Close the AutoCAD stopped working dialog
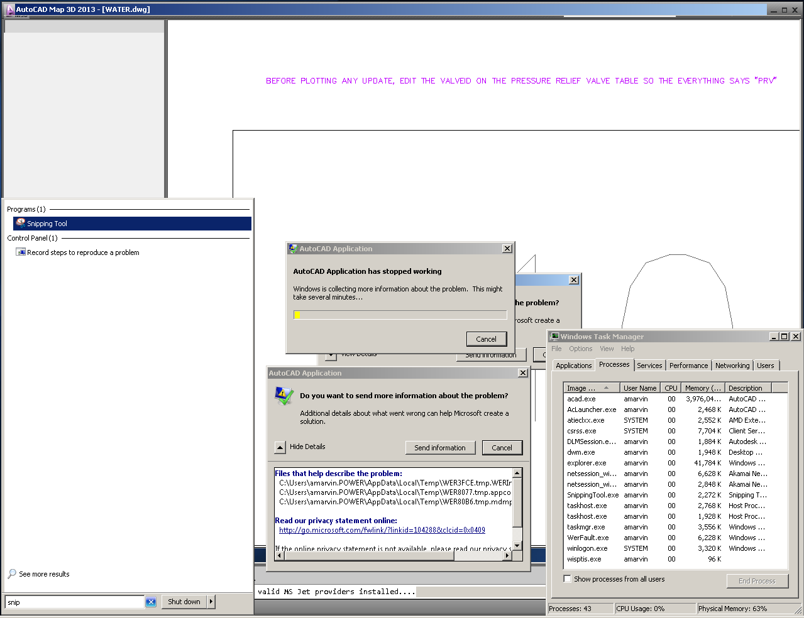 click(x=507, y=249)
